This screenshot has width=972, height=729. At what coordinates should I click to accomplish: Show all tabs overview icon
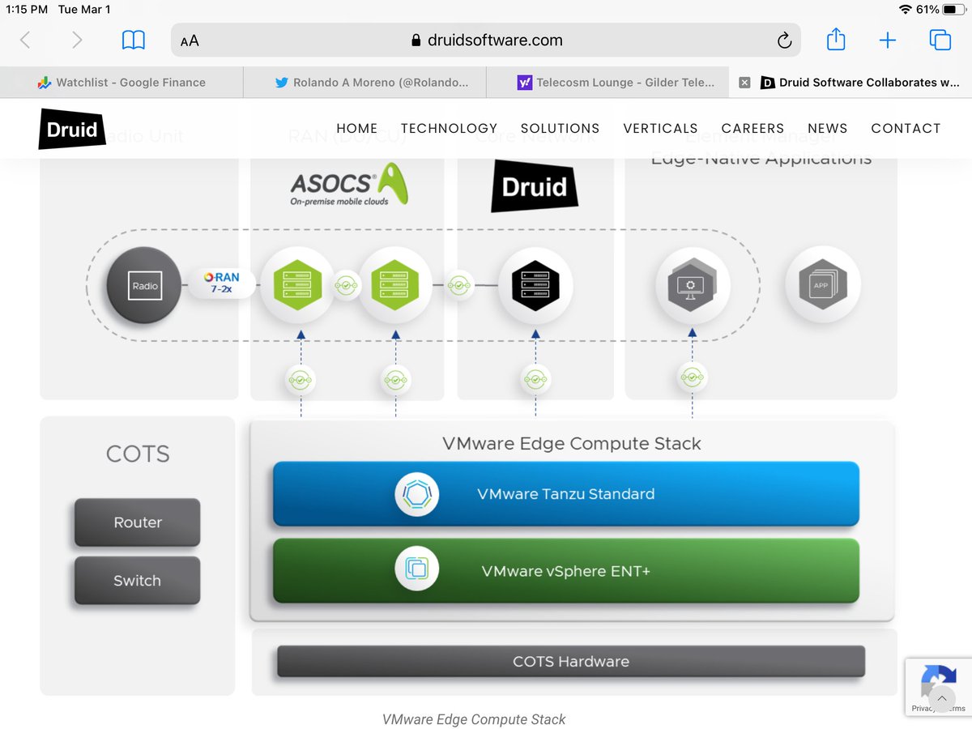tap(940, 40)
